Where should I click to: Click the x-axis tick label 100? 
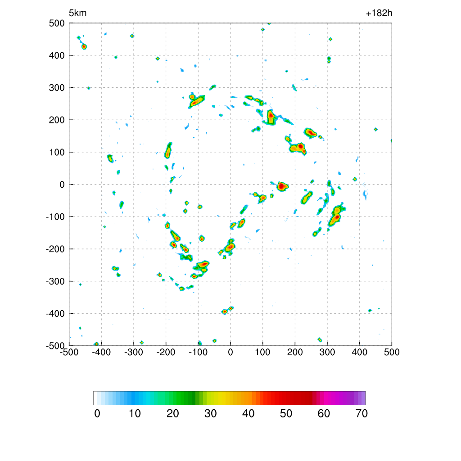(x=262, y=352)
